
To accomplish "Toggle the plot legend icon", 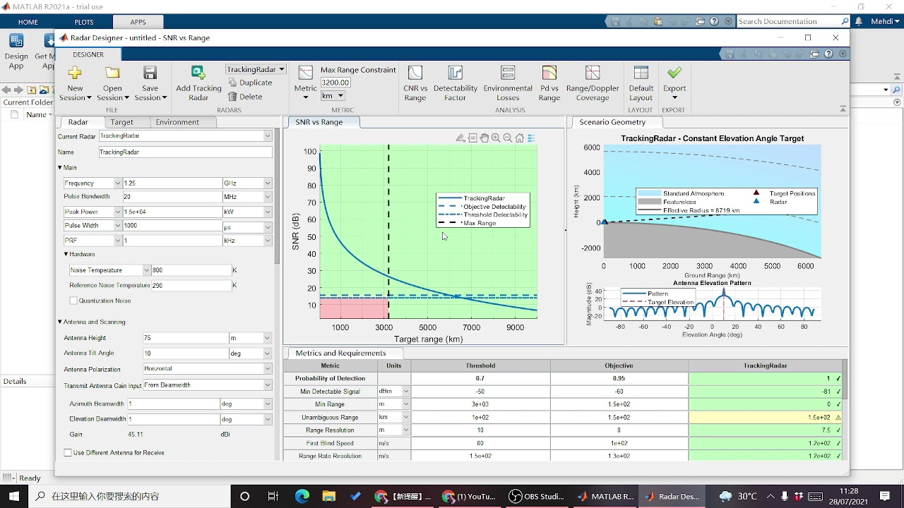I will [532, 138].
